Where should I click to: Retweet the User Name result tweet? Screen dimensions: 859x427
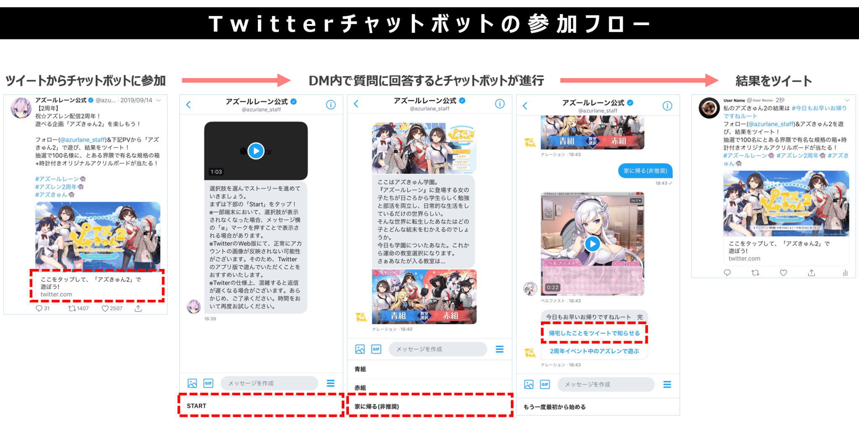755,273
